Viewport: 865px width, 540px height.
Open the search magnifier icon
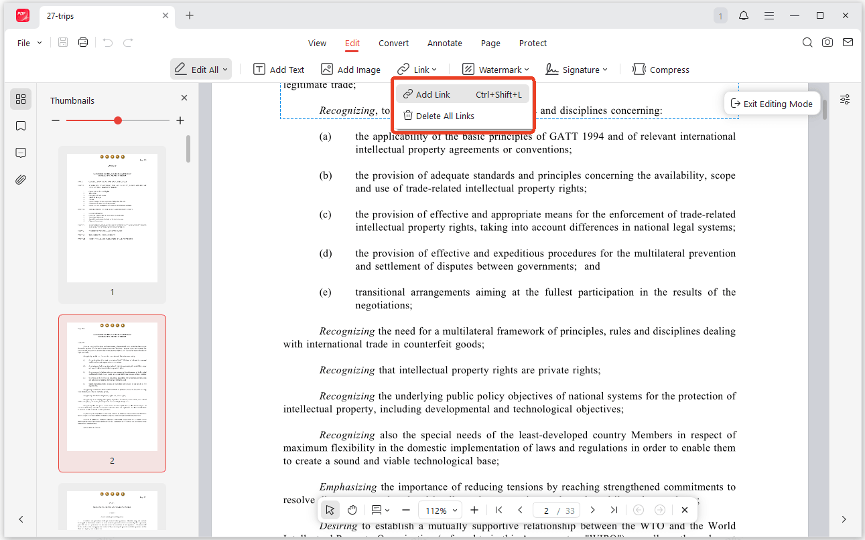click(x=807, y=42)
